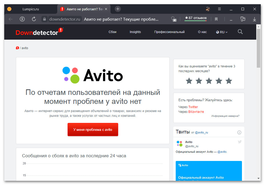Open the О нас menu item
Viewport: 265px width, 185px height.
click(202, 32)
